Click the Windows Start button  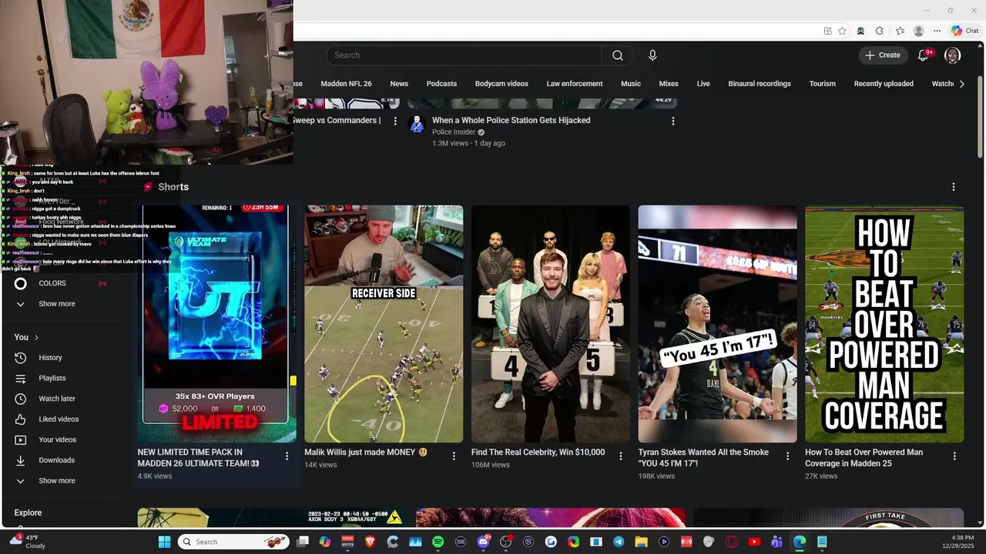[x=164, y=542]
